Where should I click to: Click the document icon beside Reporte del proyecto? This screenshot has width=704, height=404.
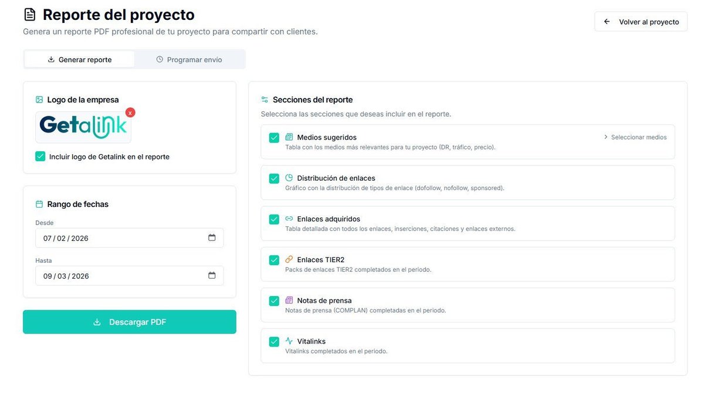pos(29,15)
